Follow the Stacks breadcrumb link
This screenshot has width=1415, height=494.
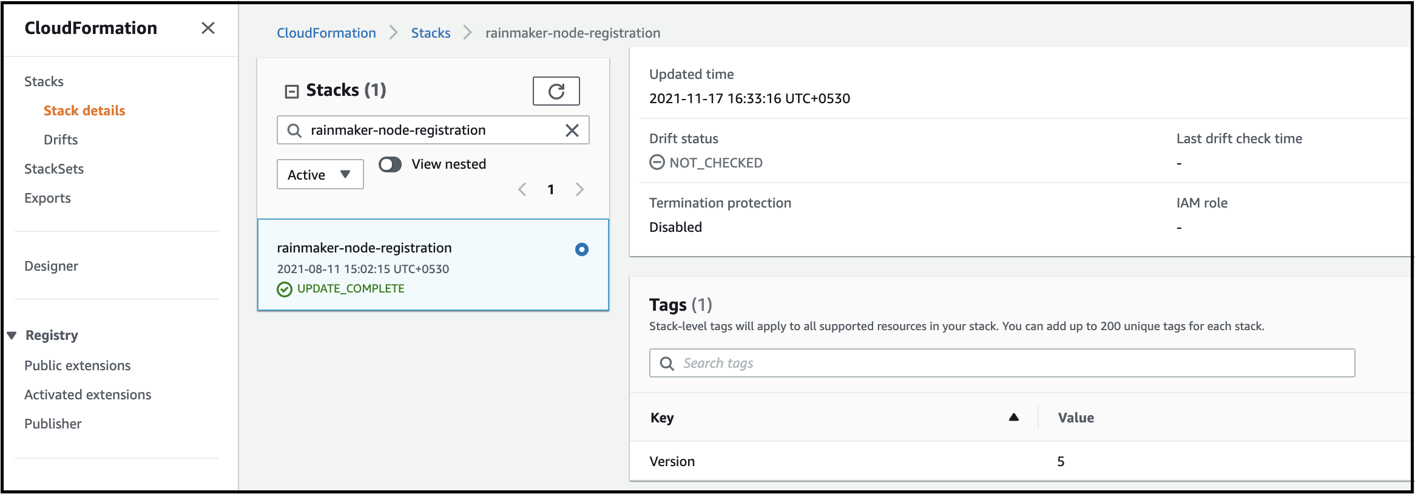click(430, 33)
